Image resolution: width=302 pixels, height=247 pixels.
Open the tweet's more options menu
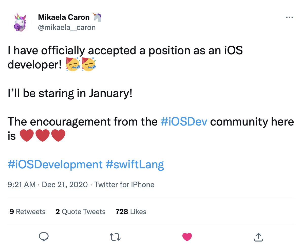point(289,17)
